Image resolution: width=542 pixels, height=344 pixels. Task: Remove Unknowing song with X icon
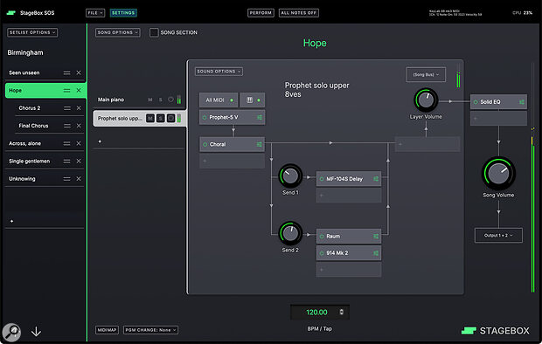79,179
